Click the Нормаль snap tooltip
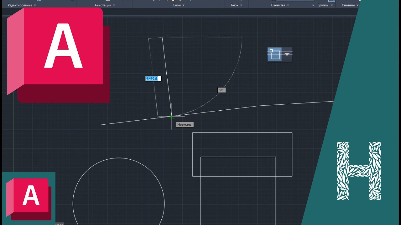The image size is (401, 225). (x=185, y=125)
